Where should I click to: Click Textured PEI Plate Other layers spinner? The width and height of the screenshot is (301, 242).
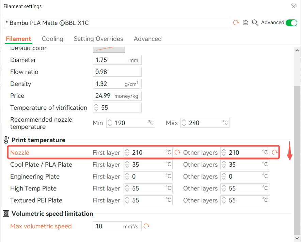224,200
